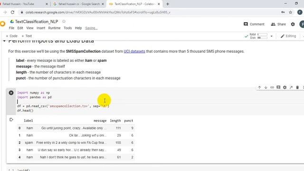
Task: Click the message starting 'Nah I don't think'
Action: pyautogui.click(x=73, y=157)
